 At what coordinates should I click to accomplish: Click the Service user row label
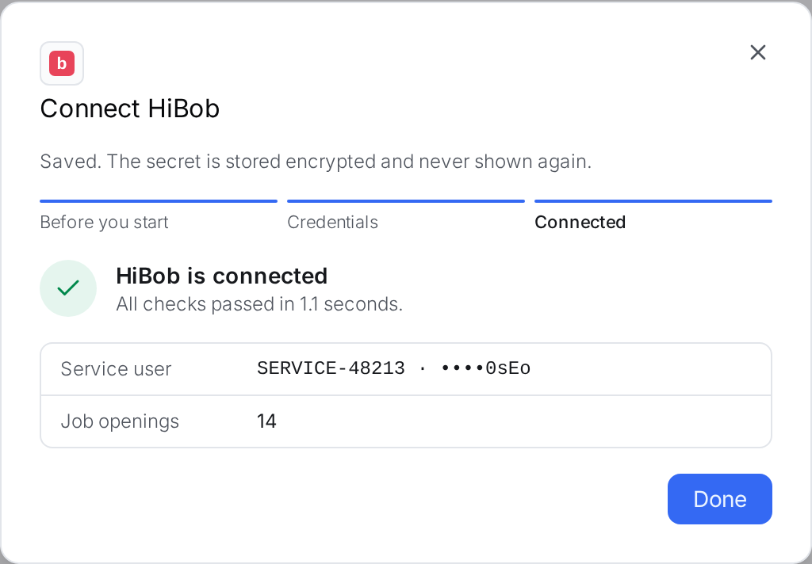point(116,369)
